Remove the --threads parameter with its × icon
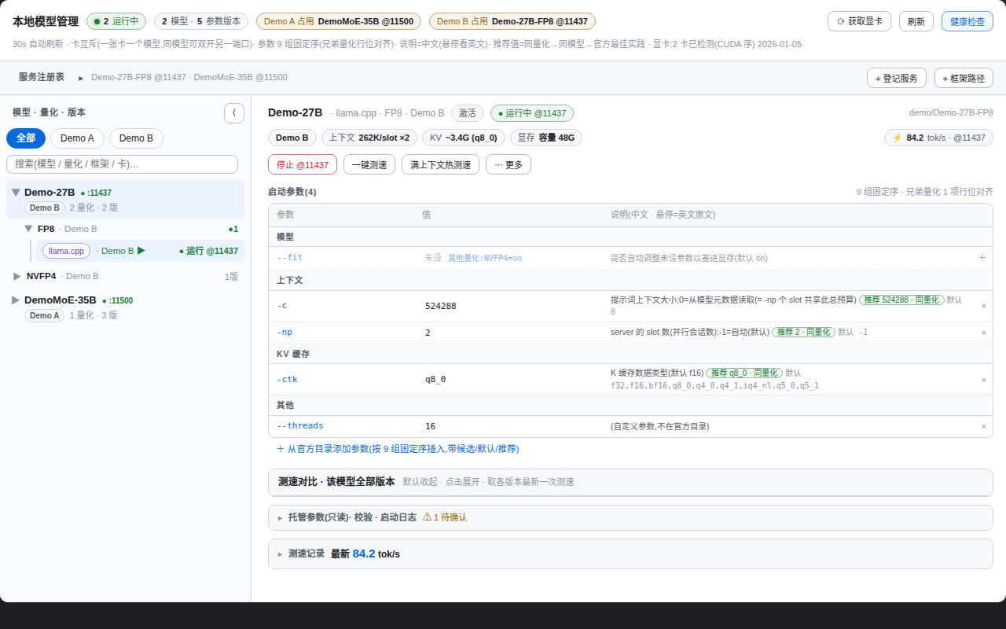 (983, 426)
